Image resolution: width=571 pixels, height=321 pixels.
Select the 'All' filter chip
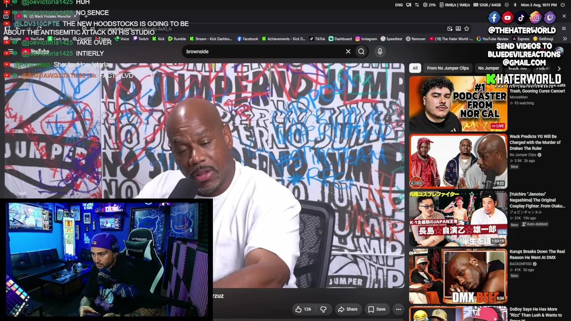pyautogui.click(x=415, y=68)
